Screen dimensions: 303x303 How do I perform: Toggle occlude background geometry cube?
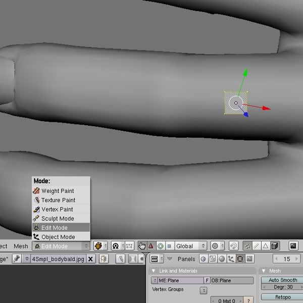[275, 246]
